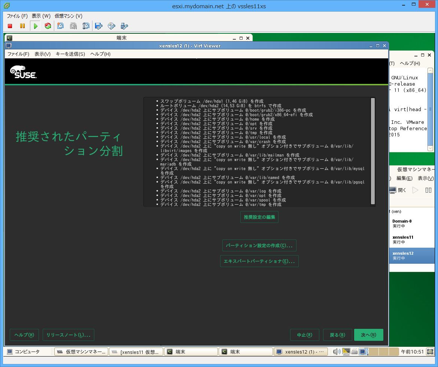Click the ルートボリューム /dev/hda2 btrfs line
Viewport: 438px width, 367px height.
coord(220,105)
